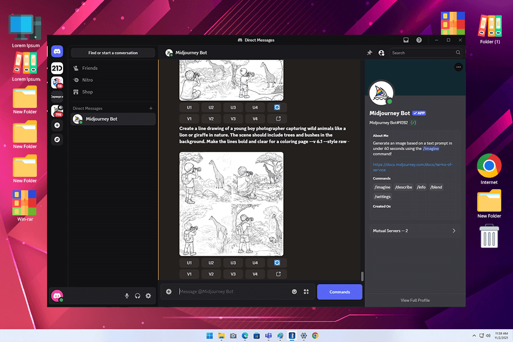Open the apps launcher icon in message bar

[306, 292]
